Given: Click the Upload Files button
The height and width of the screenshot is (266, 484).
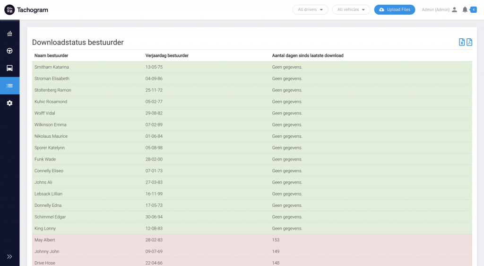Looking at the screenshot, I should tap(395, 9).
